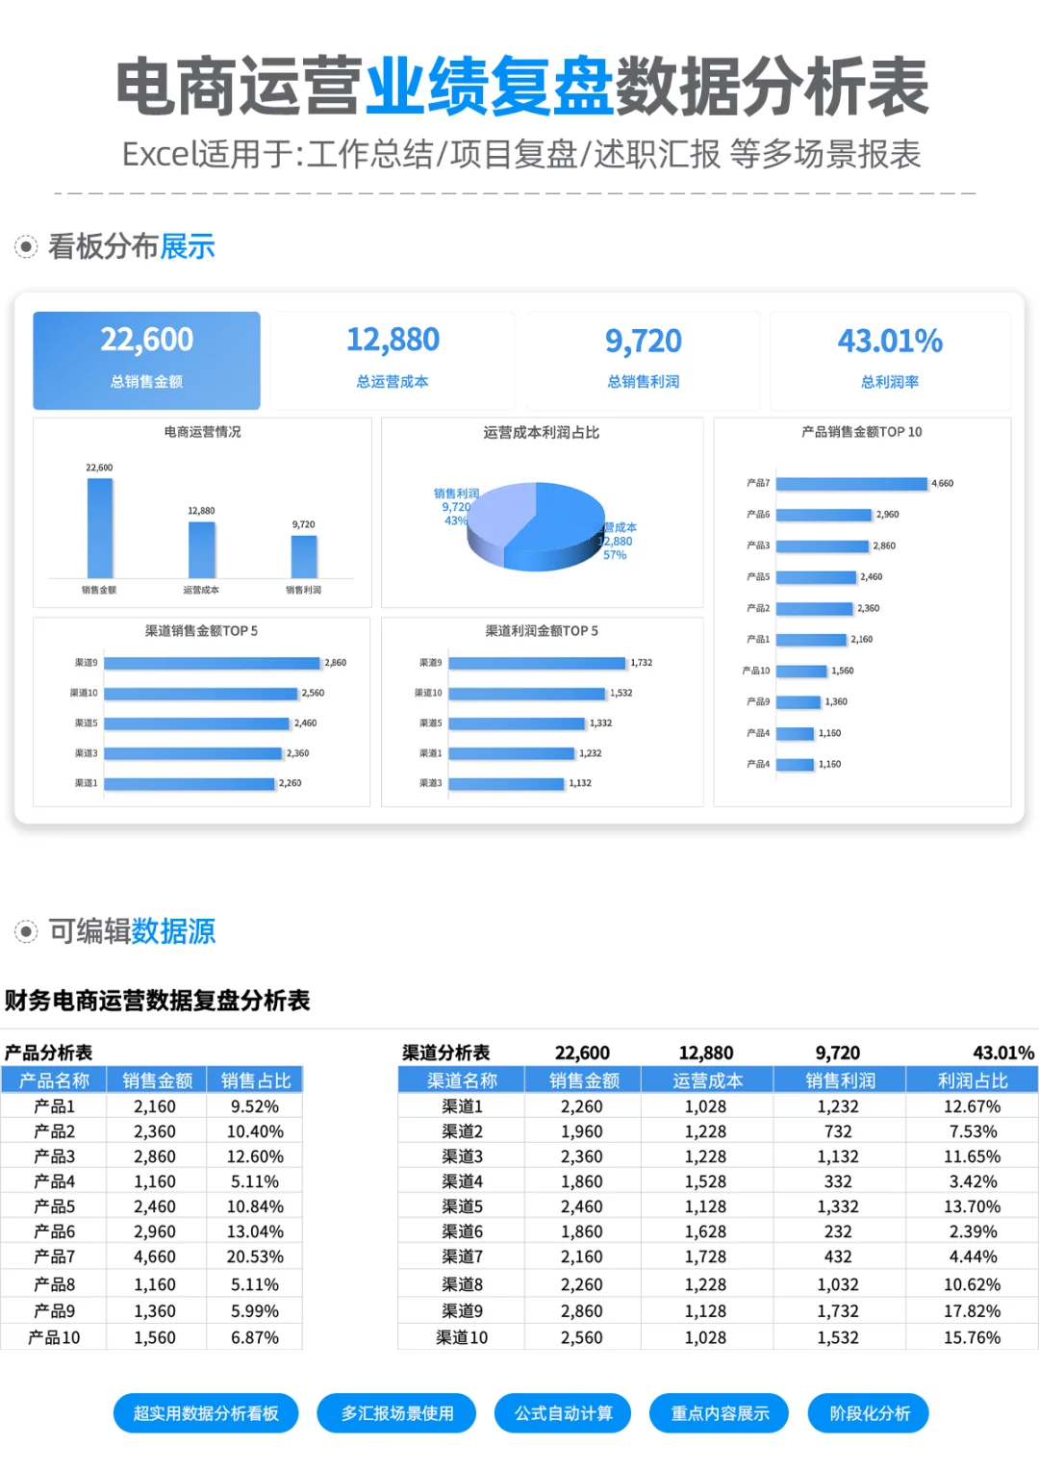This screenshot has height=1472, width=1039.
Task: Click the 运营成本利润占比 chart title
Action: point(542,432)
